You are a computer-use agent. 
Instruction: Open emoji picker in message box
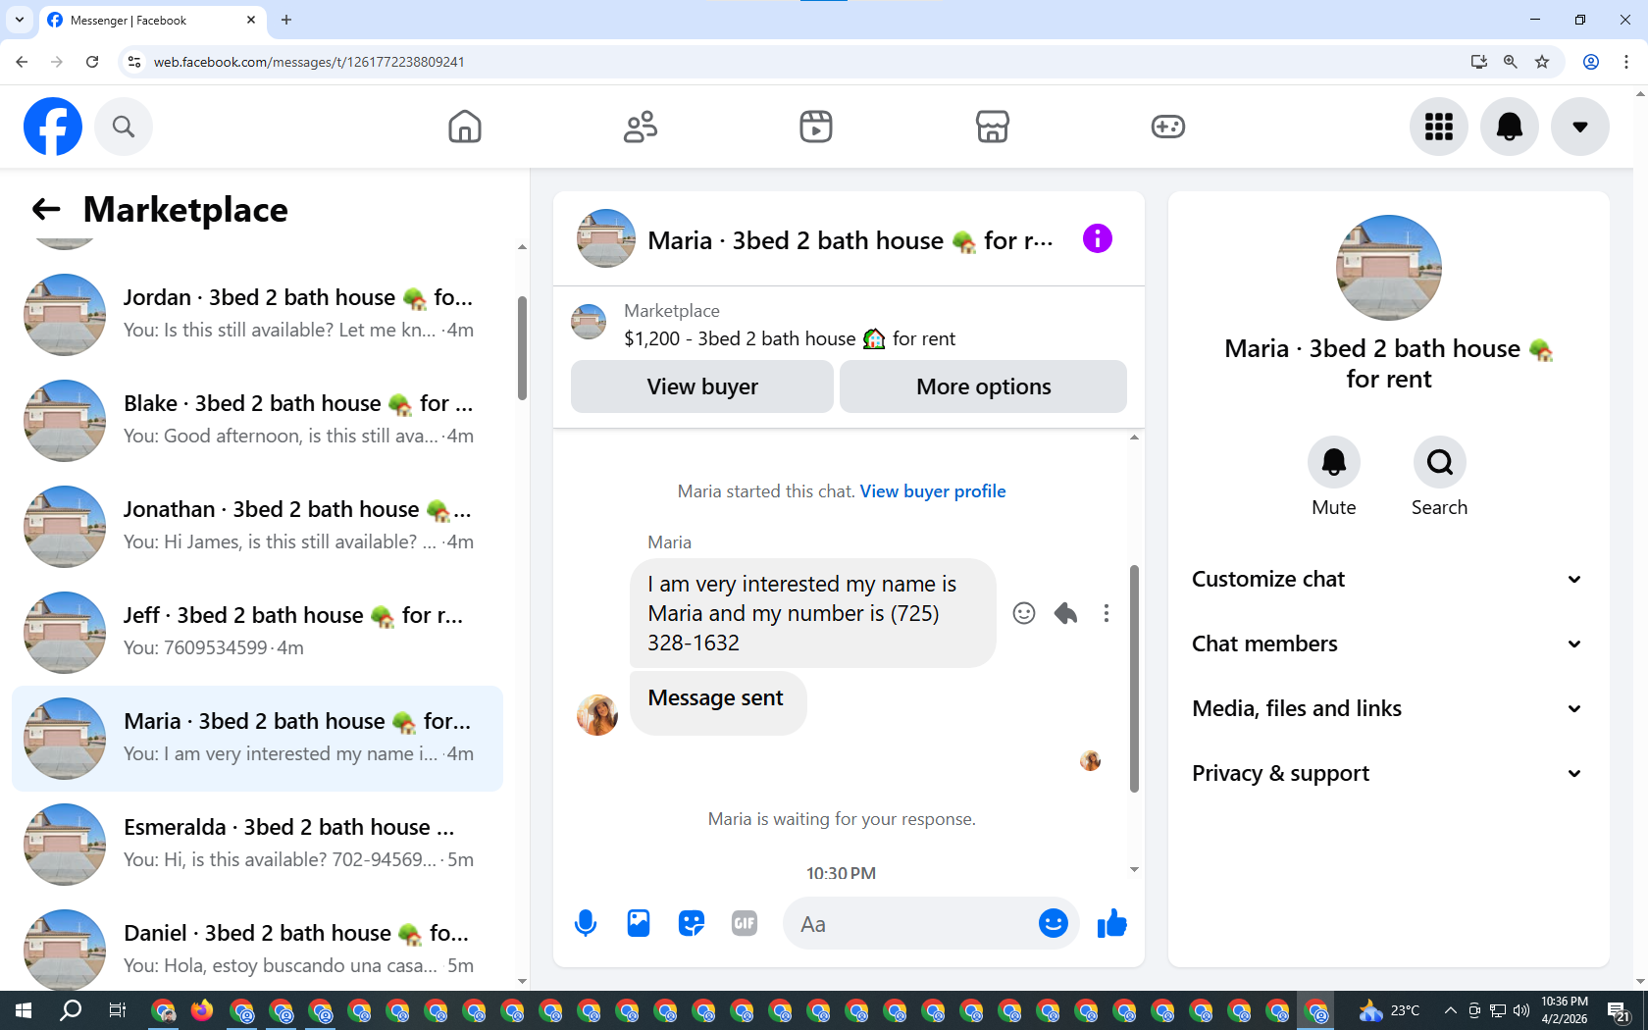[1054, 923]
